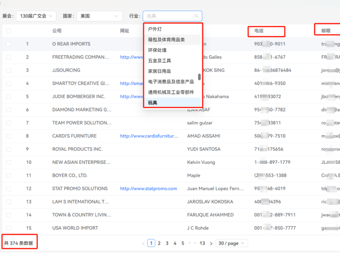Click contact name J C Rohde

pyautogui.click(x=198, y=228)
